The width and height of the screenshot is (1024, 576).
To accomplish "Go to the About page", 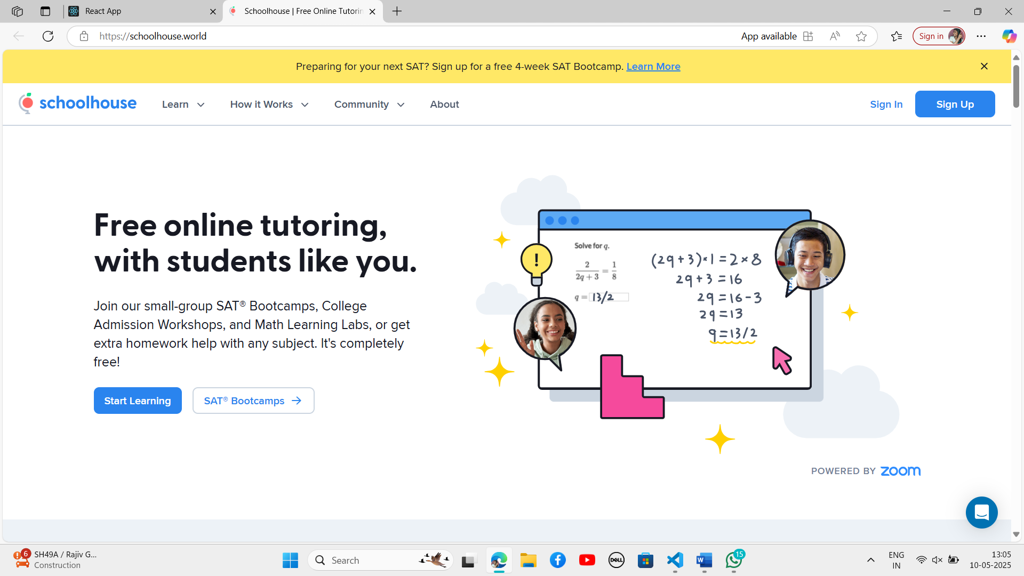I will point(444,105).
